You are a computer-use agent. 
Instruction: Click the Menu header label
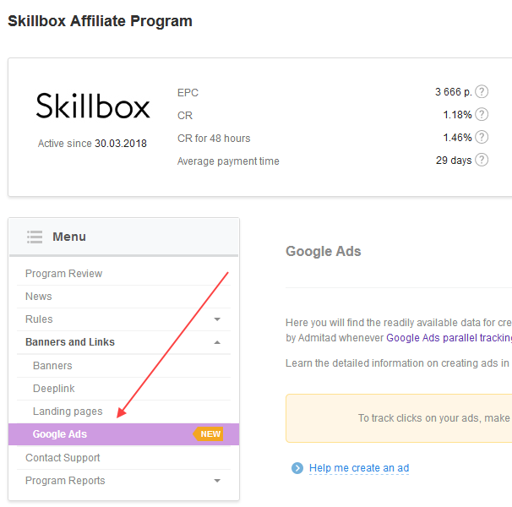click(x=69, y=237)
